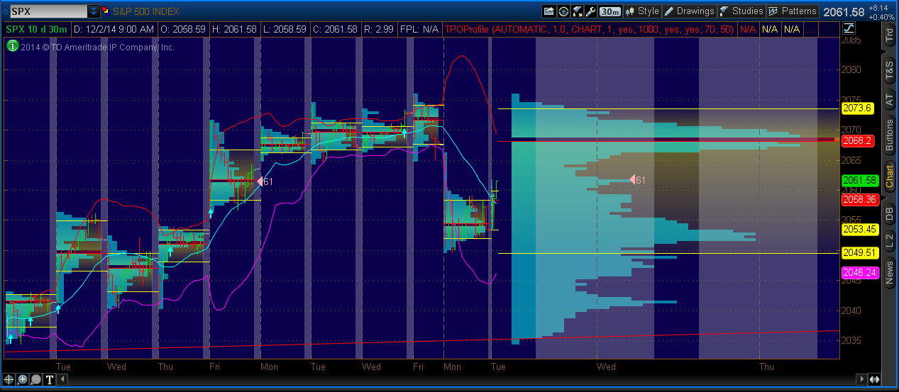Click the share chart icon
The width and height of the screenshot is (899, 392).
[548, 11]
